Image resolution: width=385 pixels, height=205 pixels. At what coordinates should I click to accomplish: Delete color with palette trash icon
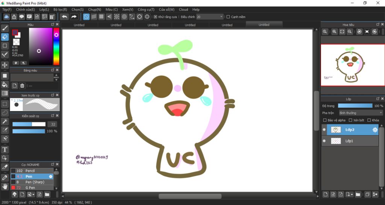point(22,86)
